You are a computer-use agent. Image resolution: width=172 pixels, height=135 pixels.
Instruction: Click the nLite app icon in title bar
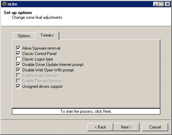(4, 4)
